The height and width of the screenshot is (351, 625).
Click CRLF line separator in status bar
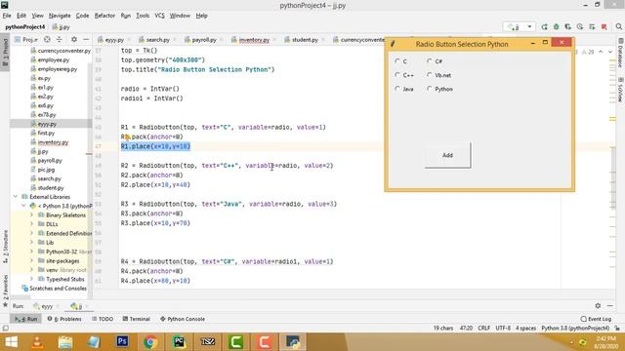coord(484,329)
